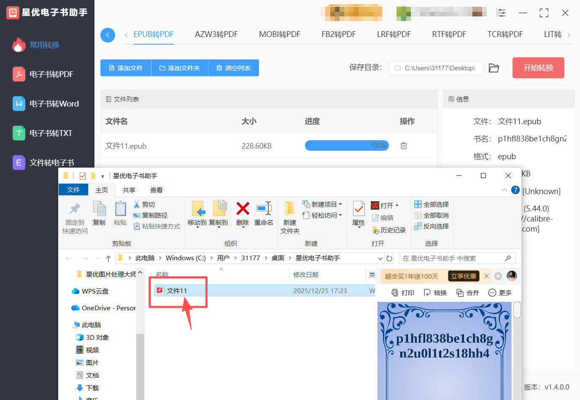This screenshot has width=580, height=400.
Task: Toggle 全部选择 (select all) in Explorer
Action: point(435,204)
